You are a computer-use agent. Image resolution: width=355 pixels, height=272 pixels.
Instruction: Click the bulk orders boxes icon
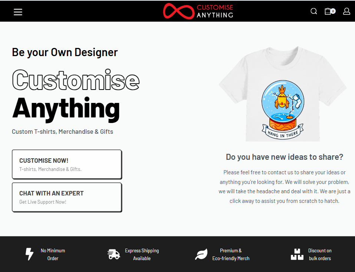click(297, 254)
